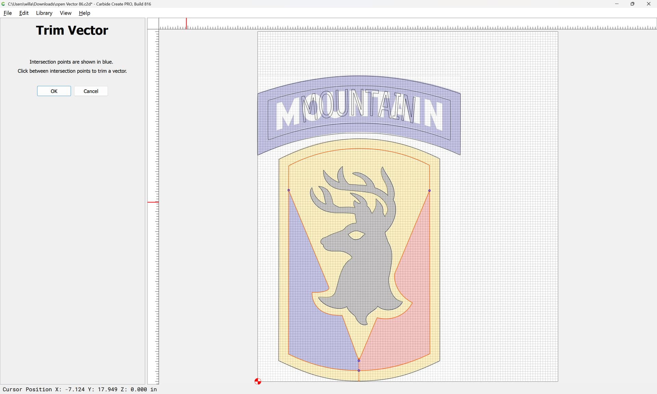
Task: Click the right blue intersection point on the shield
Action: 429,191
